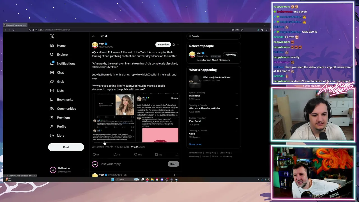Click the Following button for yeet
Screen dimensions: 359x202
(x=231, y=55)
